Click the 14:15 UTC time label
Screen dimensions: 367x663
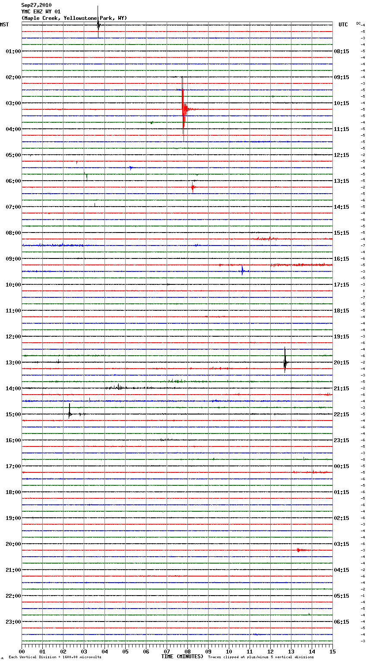coord(342,207)
